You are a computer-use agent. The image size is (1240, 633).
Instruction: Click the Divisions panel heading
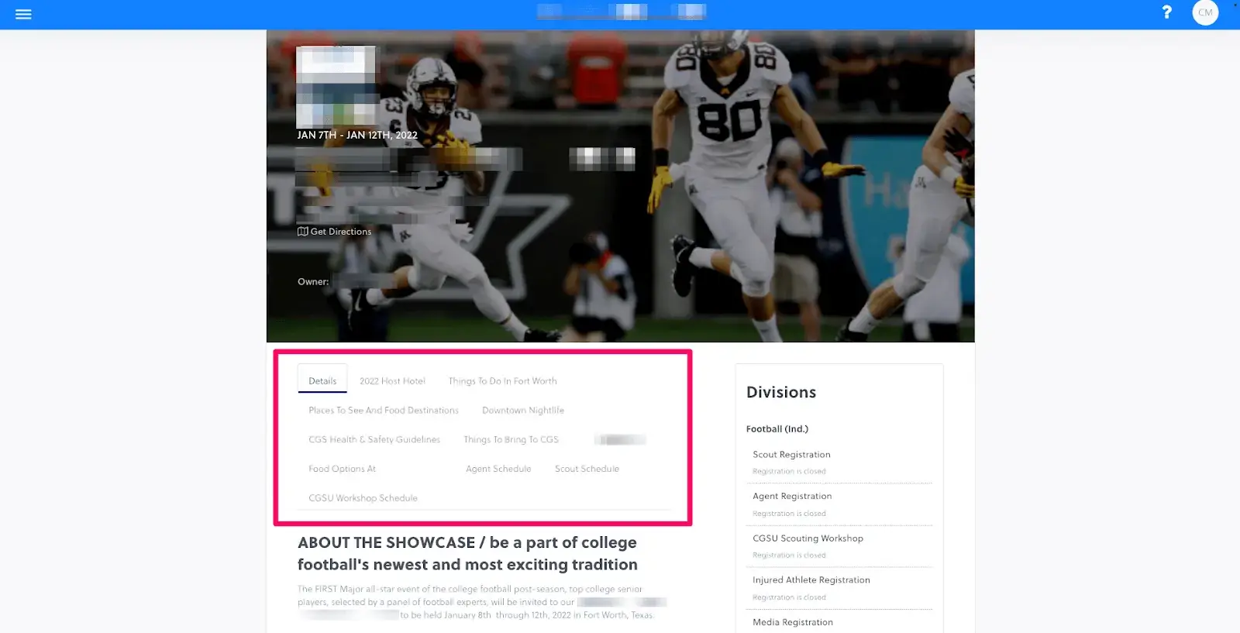coord(781,393)
